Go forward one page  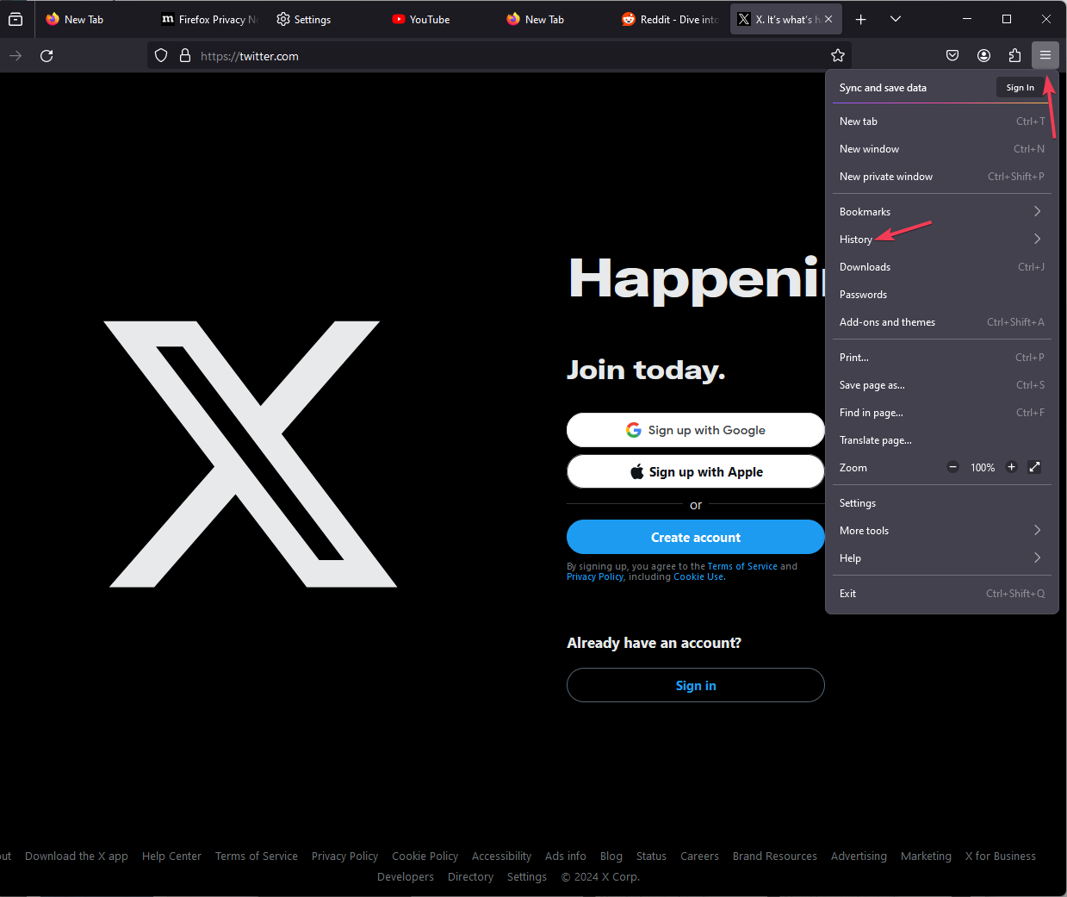pos(16,56)
